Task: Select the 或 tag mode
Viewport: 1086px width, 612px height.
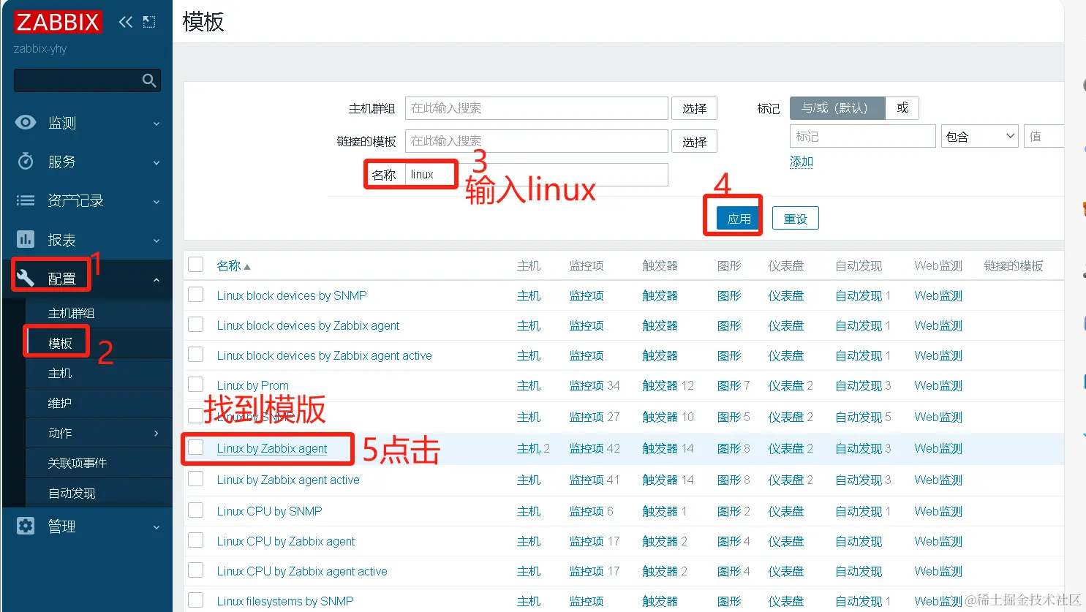Action: (x=902, y=107)
